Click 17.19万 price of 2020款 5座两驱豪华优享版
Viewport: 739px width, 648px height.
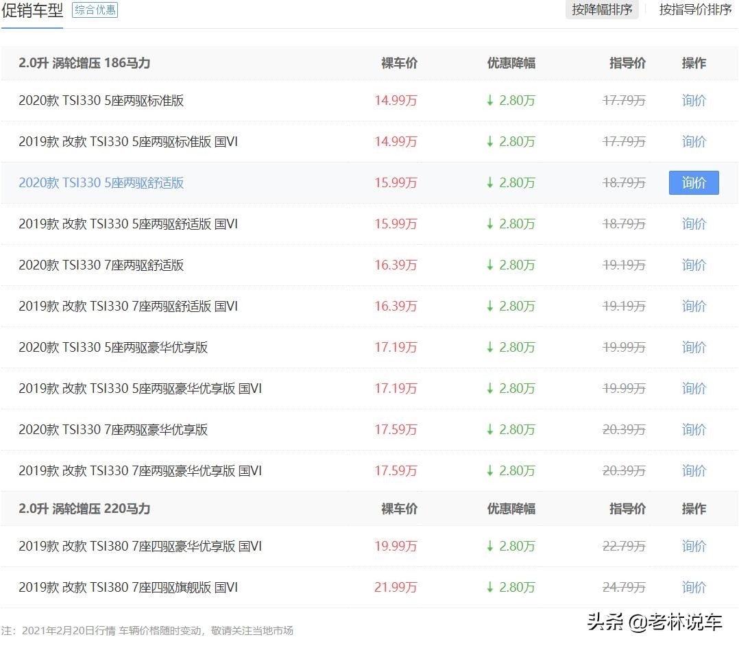tap(396, 348)
